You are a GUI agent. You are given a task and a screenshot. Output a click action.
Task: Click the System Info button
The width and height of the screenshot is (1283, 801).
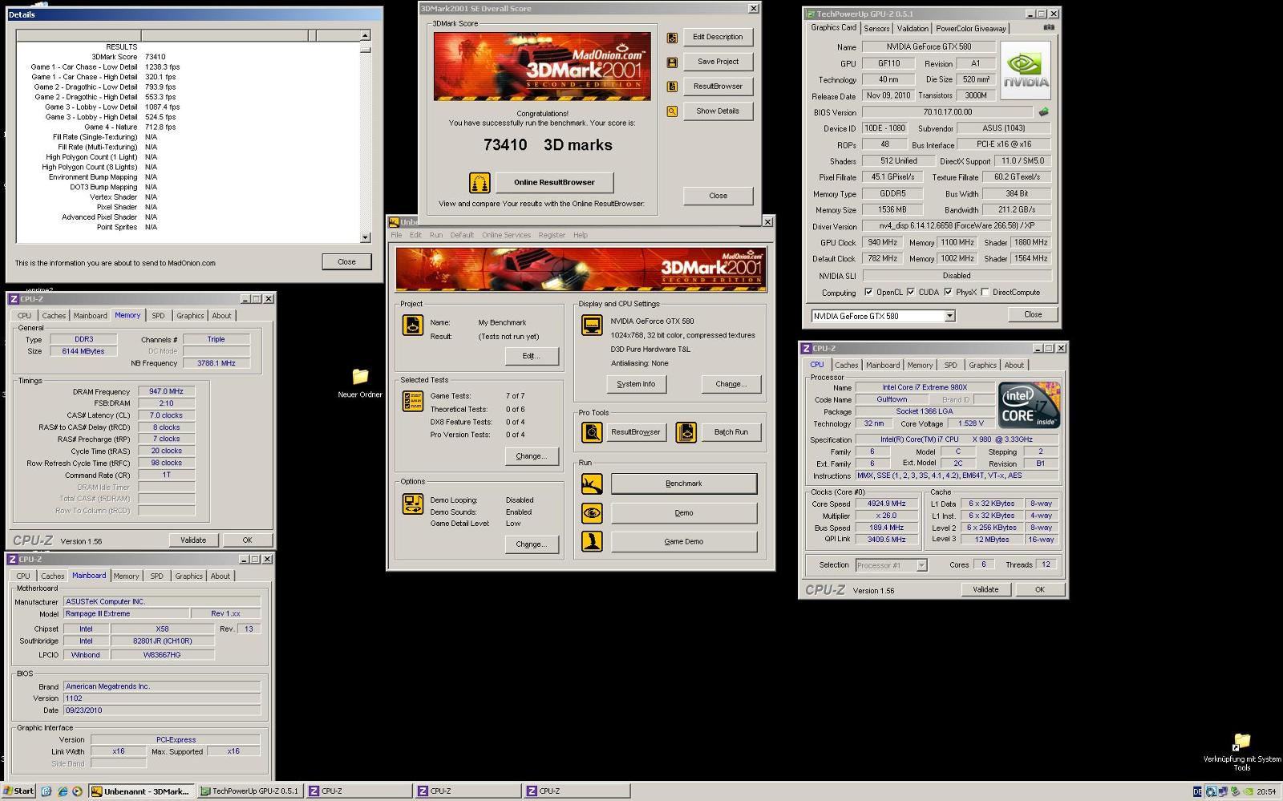(636, 384)
